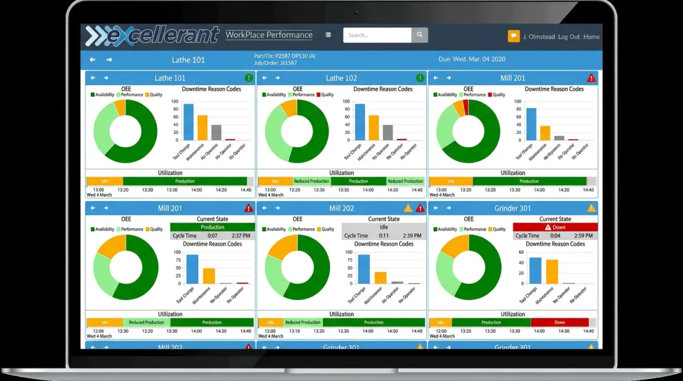Select red Down segment in Grinder 301 utilization
Image resolution: width=683 pixels, height=381 pixels.
[x=560, y=323]
